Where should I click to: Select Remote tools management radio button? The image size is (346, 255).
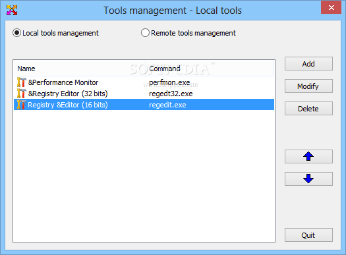(145, 33)
